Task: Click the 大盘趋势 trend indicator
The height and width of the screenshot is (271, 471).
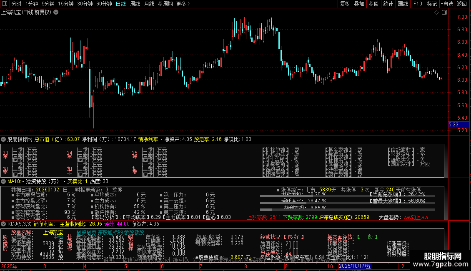Action: (403, 217)
